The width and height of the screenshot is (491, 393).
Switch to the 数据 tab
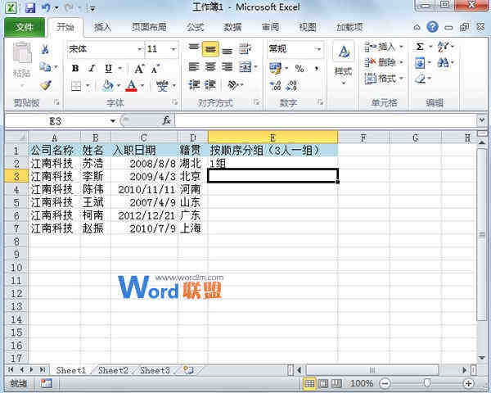pos(232,27)
